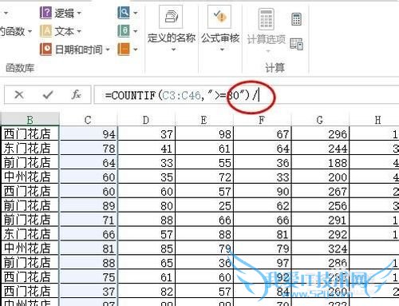This screenshot has width=399, height=306.
Task: Click cell with value 33 in column D
Action: pos(146,162)
